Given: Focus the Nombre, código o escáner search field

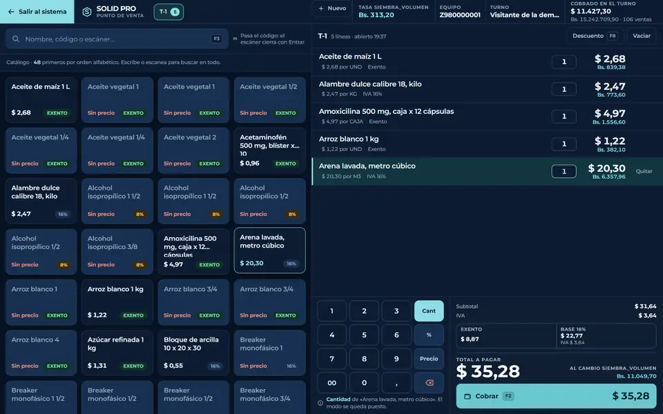Looking at the screenshot, I should point(117,39).
